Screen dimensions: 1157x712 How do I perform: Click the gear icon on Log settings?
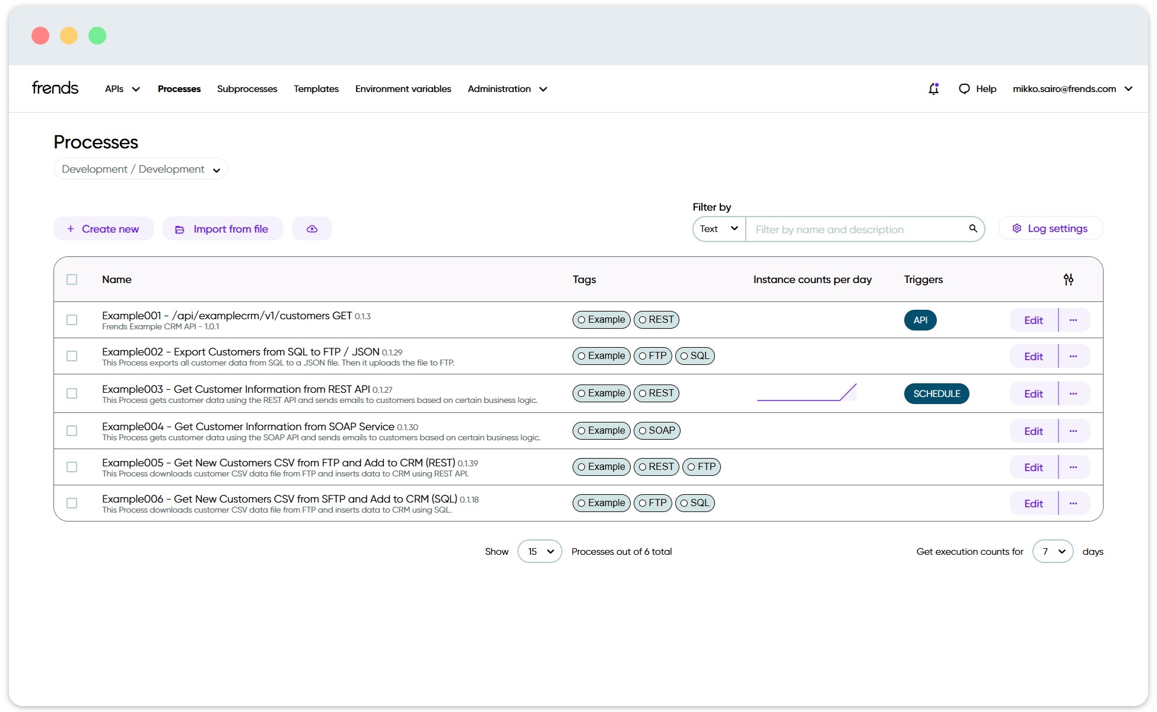pyautogui.click(x=1016, y=228)
